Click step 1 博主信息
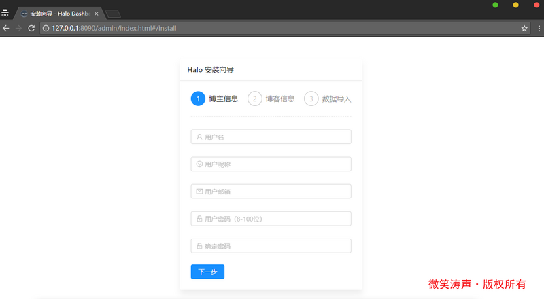544x299 pixels. click(x=214, y=99)
